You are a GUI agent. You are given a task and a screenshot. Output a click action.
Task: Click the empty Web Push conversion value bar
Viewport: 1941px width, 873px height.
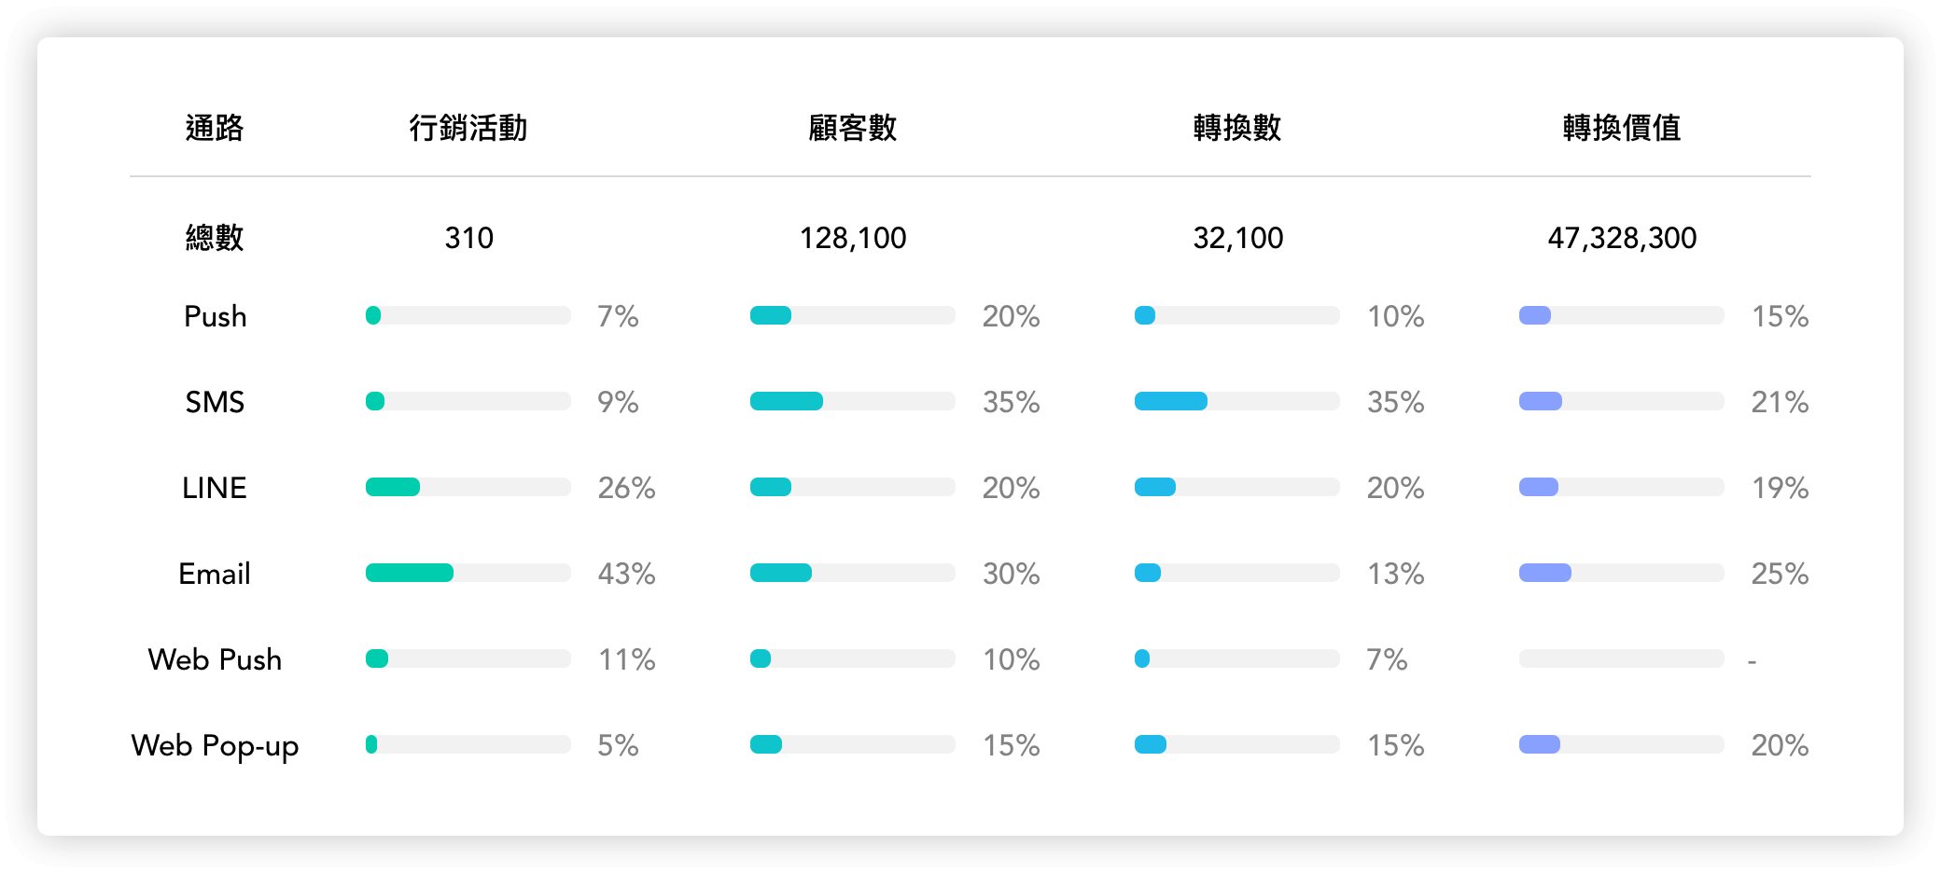pyautogui.click(x=1621, y=658)
